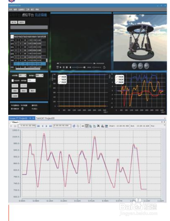Click the second white button above grey path field
The image size is (170, 221).
[22, 22]
